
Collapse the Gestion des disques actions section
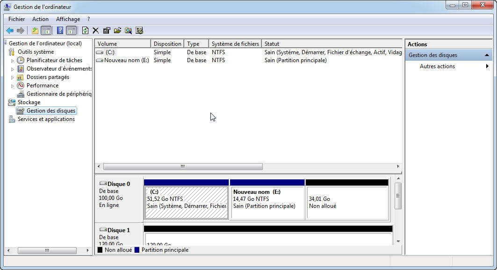click(x=487, y=55)
